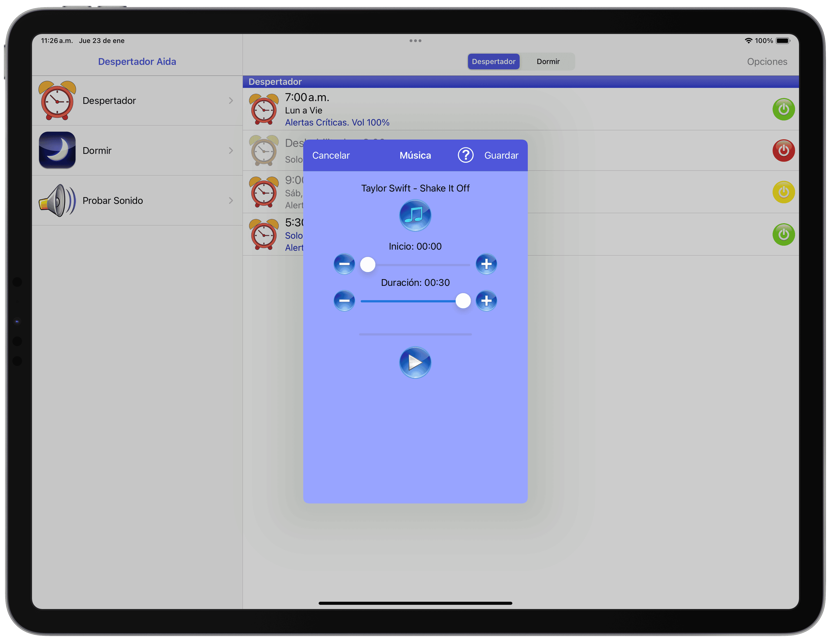Screen dimensions: 831x643
Task: Open the 7:00 a.m. alarm entry
Action: [520, 109]
